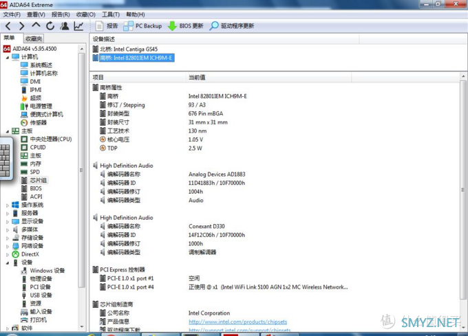This screenshot has height=336, width=468.
Task: Click the 传感器 sensor icon
Action: [x=24, y=122]
